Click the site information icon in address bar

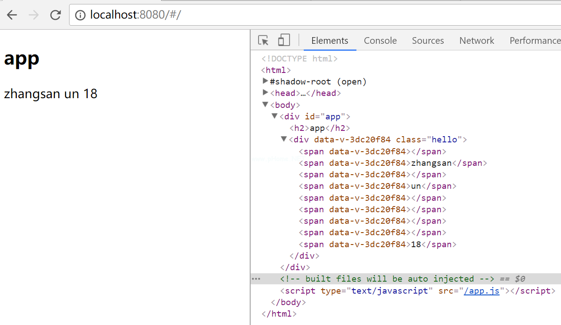coord(80,15)
